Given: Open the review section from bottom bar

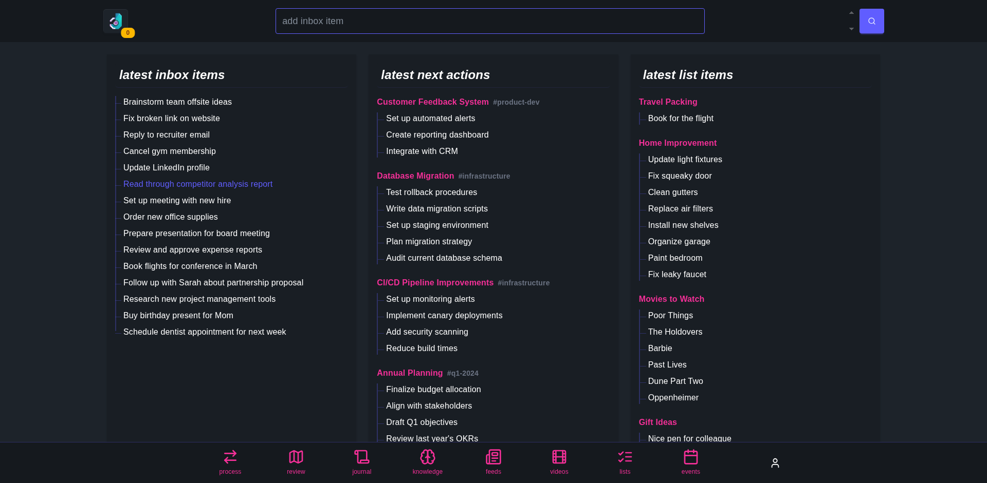Looking at the screenshot, I should point(296,462).
